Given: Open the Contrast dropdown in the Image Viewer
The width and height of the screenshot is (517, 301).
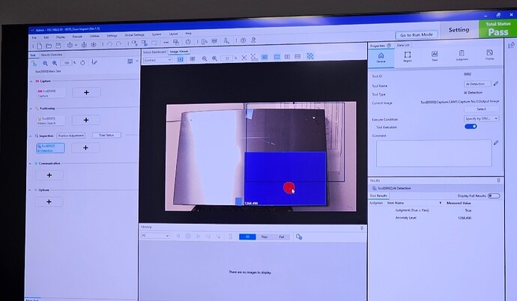Looking at the screenshot, I should point(157,60).
